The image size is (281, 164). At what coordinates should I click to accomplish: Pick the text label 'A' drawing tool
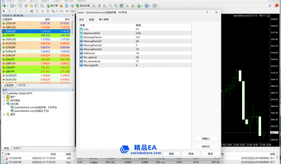pyautogui.click(x=42, y=11)
